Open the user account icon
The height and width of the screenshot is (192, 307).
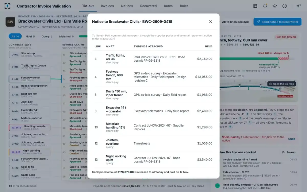click(x=284, y=6)
